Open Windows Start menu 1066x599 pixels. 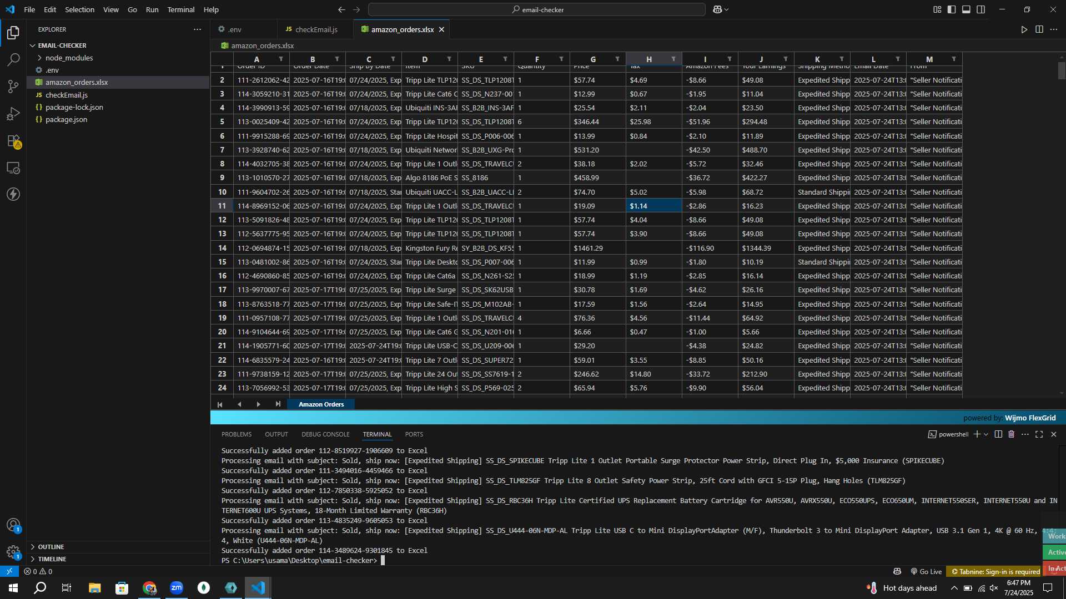tap(13, 588)
